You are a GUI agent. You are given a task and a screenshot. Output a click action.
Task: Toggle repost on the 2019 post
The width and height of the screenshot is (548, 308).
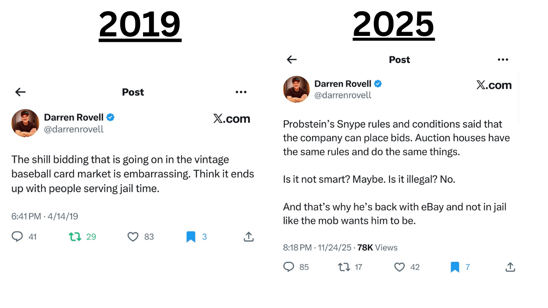tap(75, 237)
